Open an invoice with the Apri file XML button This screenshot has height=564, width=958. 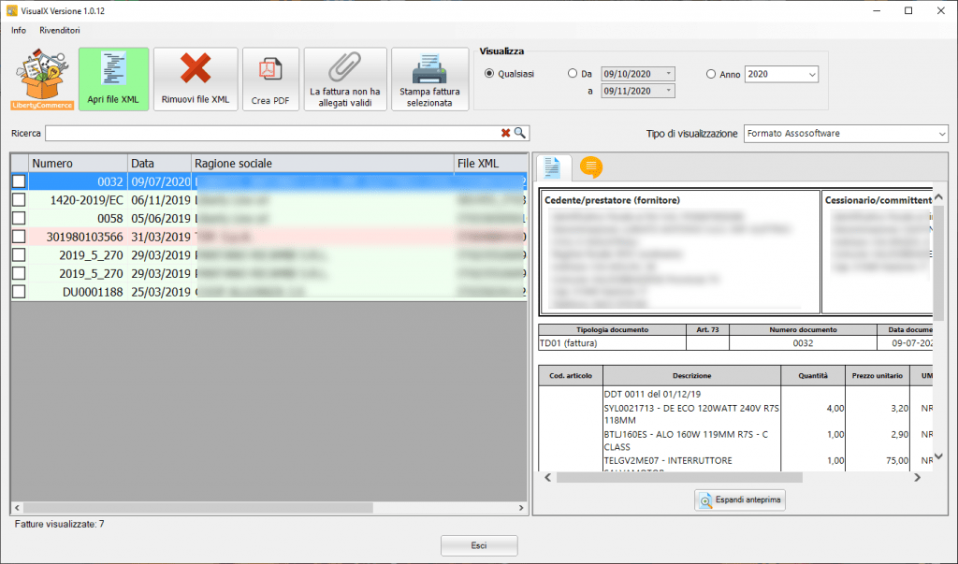113,79
